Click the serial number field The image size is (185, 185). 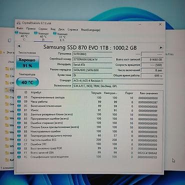(92, 59)
